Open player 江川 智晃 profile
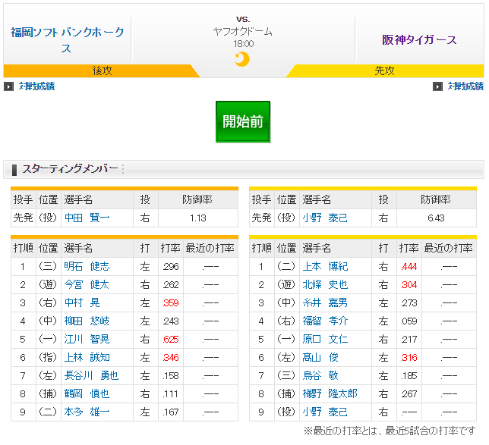 (87, 339)
